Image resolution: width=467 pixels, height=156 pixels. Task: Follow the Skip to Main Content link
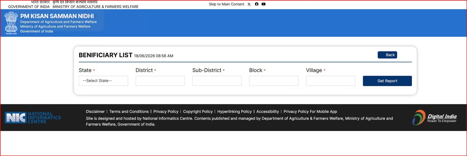[226, 4]
